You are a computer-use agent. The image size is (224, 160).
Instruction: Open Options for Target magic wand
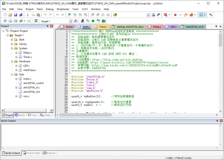(x=76, y=21)
